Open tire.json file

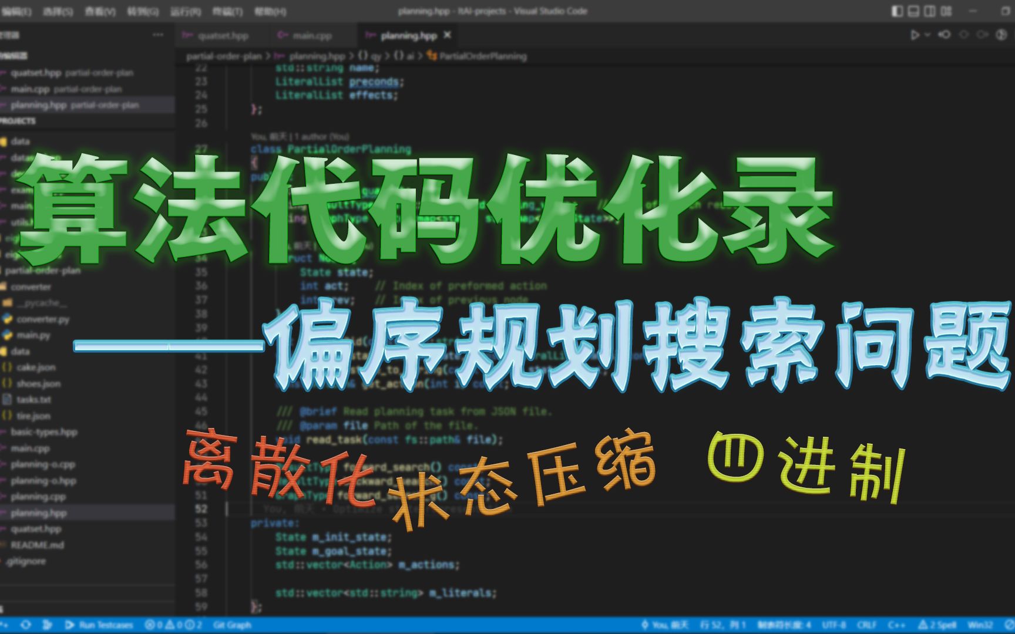point(88,416)
